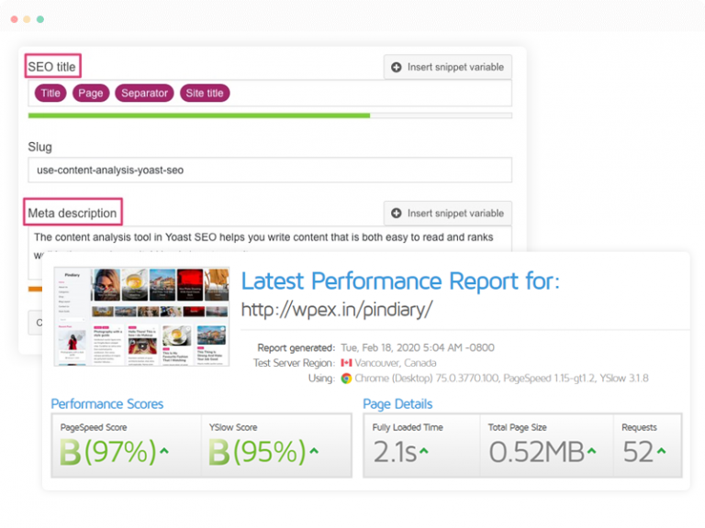The height and width of the screenshot is (528, 705).
Task: Click into the Meta description text area
Action: 270,239
